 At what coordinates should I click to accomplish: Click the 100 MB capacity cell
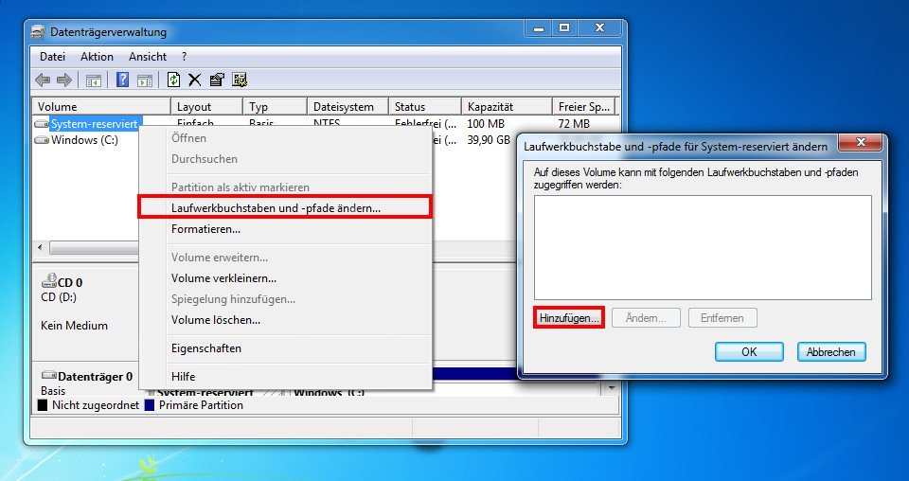point(486,123)
